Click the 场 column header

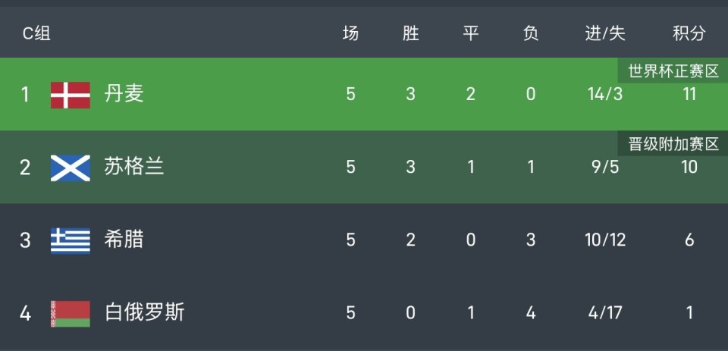pos(350,33)
